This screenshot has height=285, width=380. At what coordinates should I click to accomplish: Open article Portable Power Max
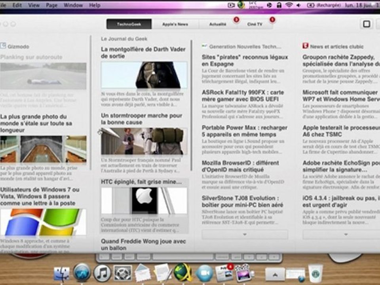tap(245, 131)
